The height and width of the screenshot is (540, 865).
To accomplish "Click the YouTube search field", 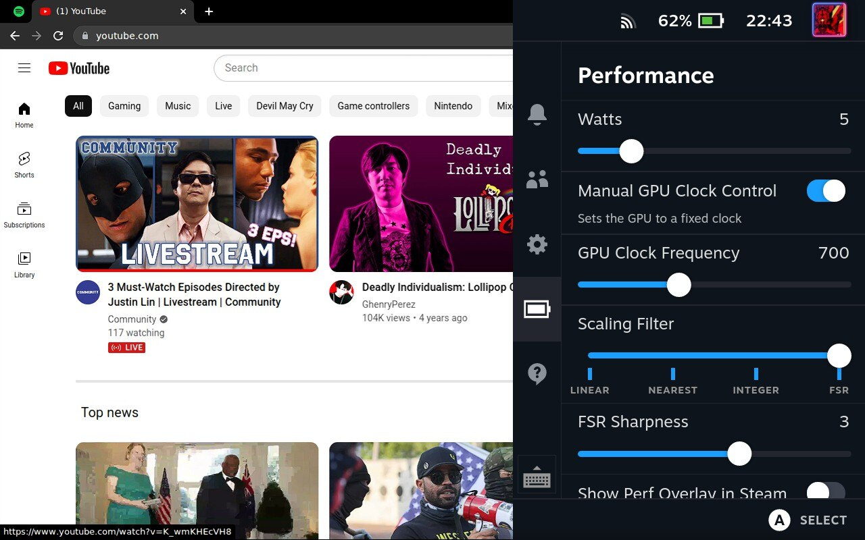I will click(365, 68).
